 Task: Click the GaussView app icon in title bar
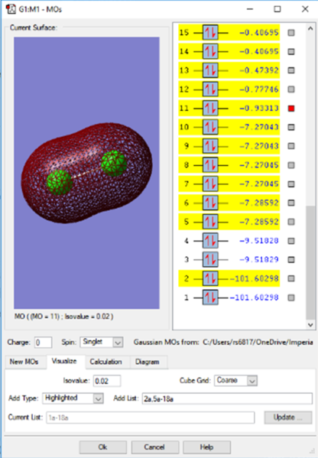[11, 9]
